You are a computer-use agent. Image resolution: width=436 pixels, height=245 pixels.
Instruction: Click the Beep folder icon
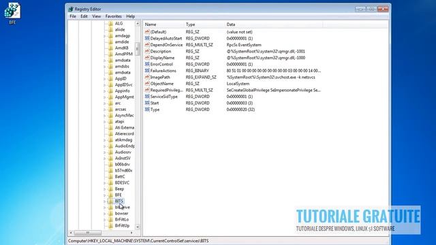[110, 189]
